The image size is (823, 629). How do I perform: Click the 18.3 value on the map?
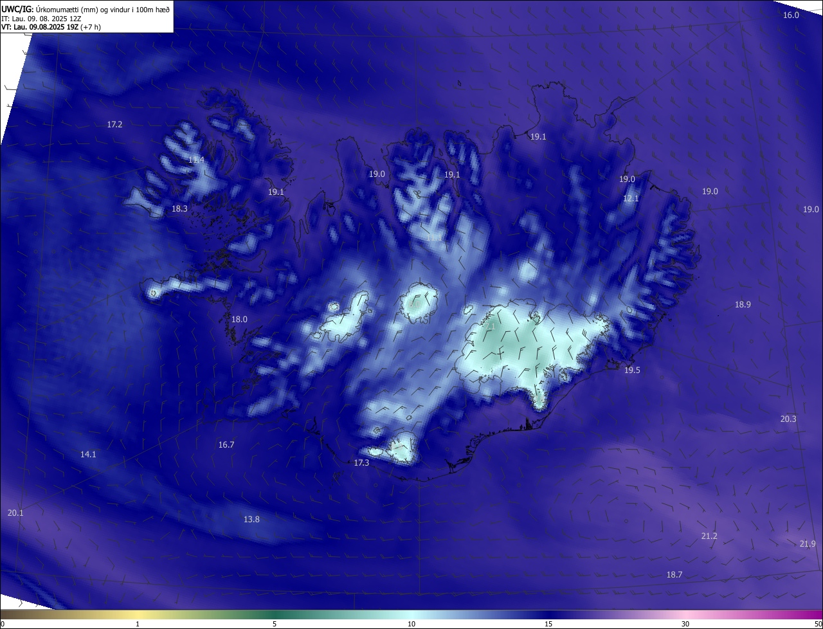179,208
